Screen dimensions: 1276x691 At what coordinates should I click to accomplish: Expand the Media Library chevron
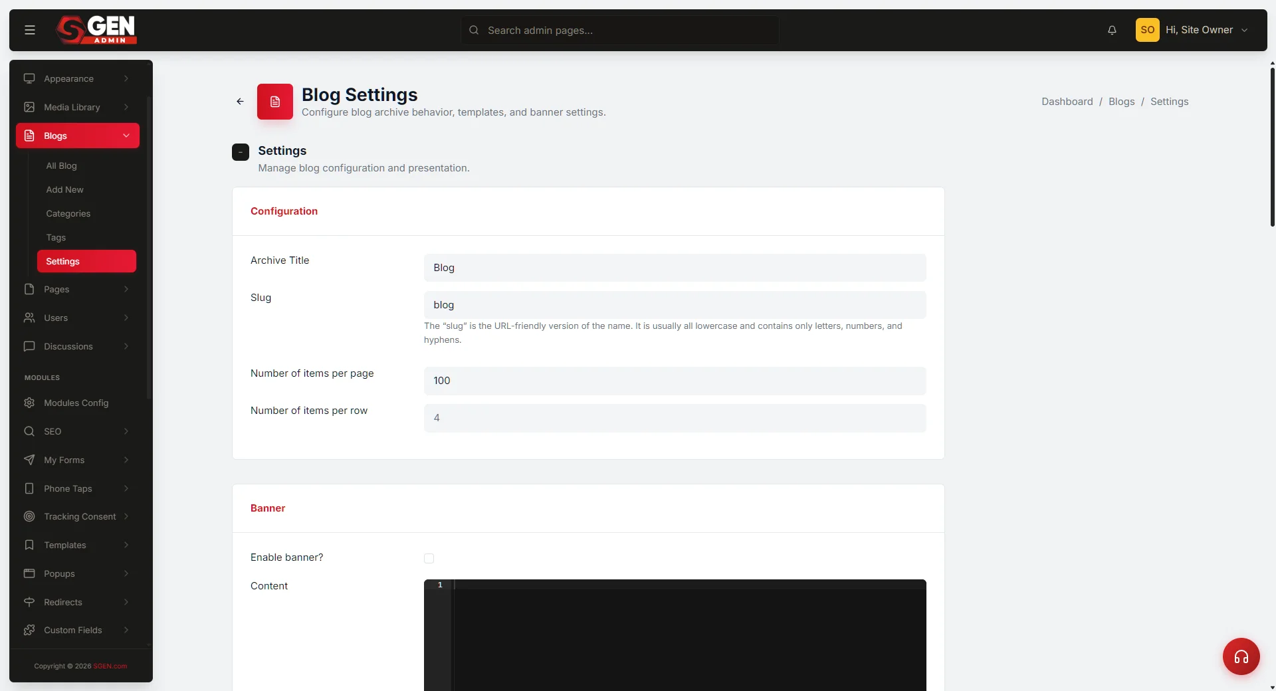click(126, 107)
